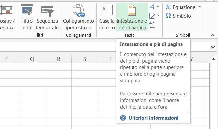The image size is (218, 129).
Task: Open the Ulteriori informazioni help link
Action: 153,118
